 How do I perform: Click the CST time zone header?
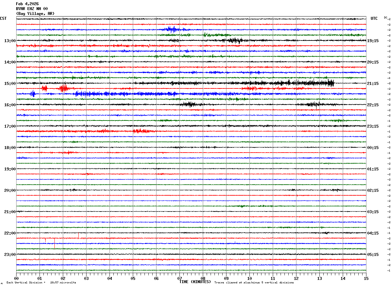pos(3,18)
